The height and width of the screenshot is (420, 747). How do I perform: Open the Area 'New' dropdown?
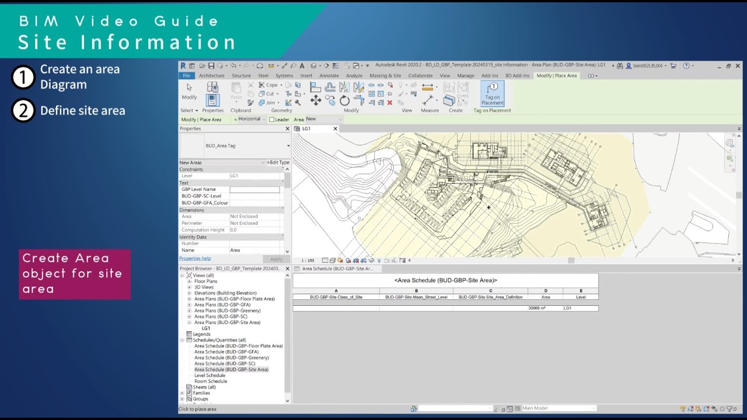[323, 119]
